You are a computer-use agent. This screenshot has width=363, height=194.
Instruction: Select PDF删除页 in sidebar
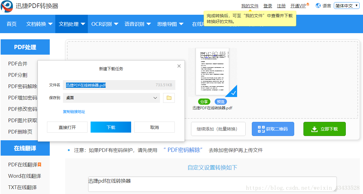click(20, 132)
